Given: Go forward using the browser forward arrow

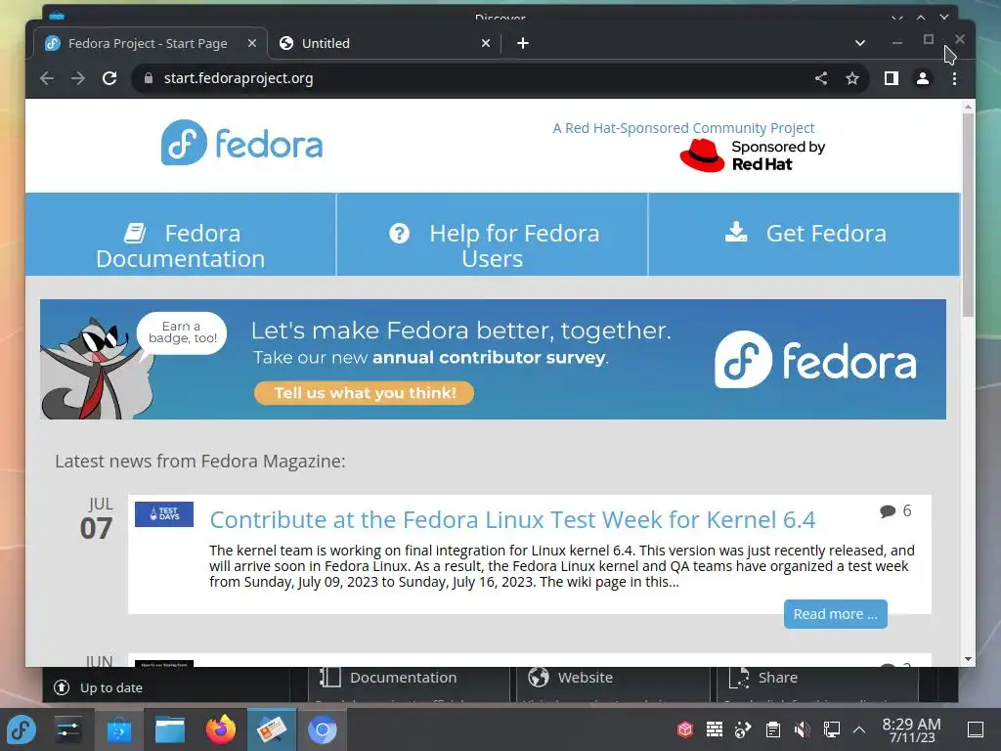Looking at the screenshot, I should point(78,78).
